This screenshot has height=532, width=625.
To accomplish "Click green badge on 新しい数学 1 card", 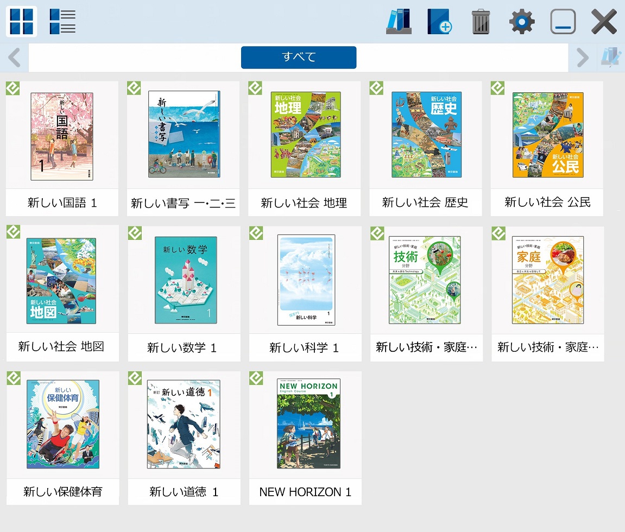I will coord(135,233).
